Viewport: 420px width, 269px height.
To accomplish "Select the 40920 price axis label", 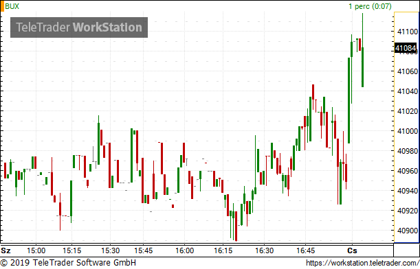I will (408, 211).
